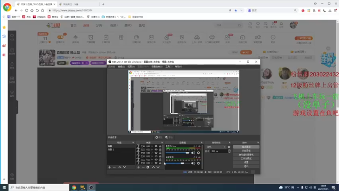Open the scene transition properties gear in OBS
This screenshot has height=191, width=339.
pos(229,147)
